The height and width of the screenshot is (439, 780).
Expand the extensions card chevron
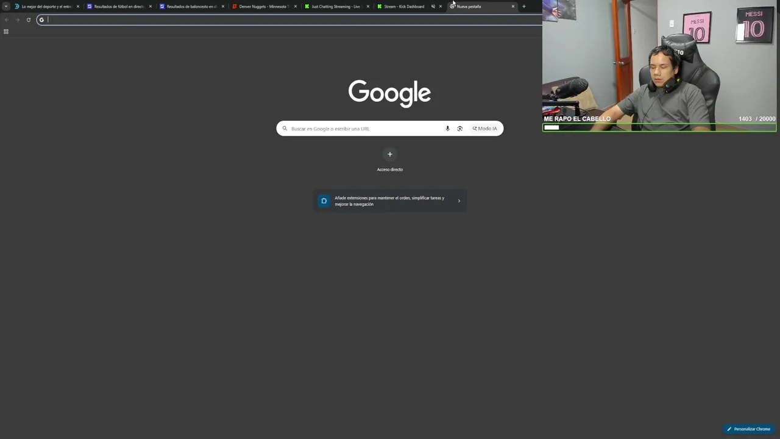coord(459,201)
